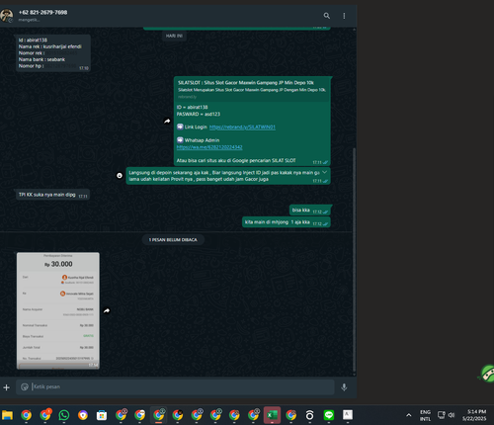The height and width of the screenshot is (425, 494).
Task: Open the network tray icon
Action: click(442, 415)
